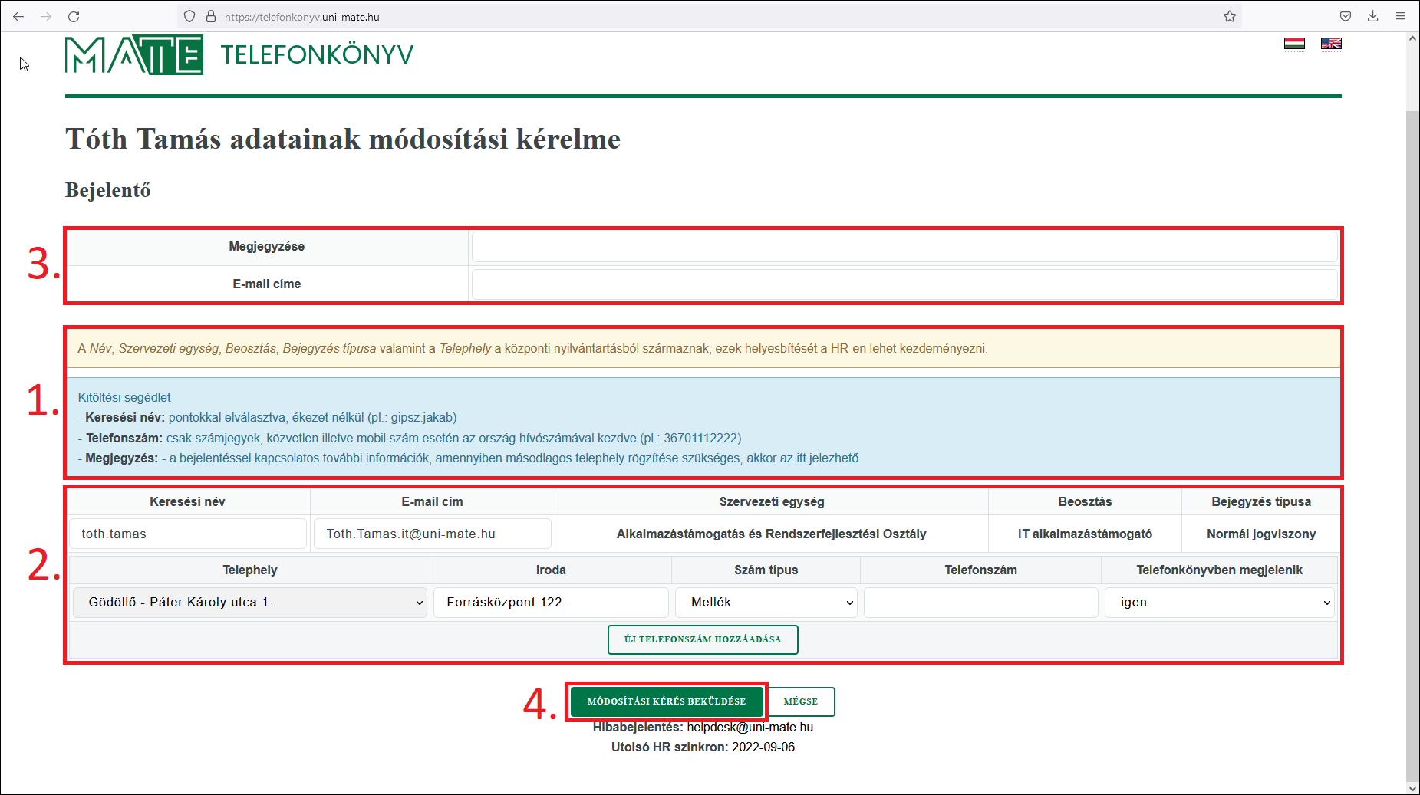Bookmark page with the star icon
1420x795 pixels.
click(1230, 16)
